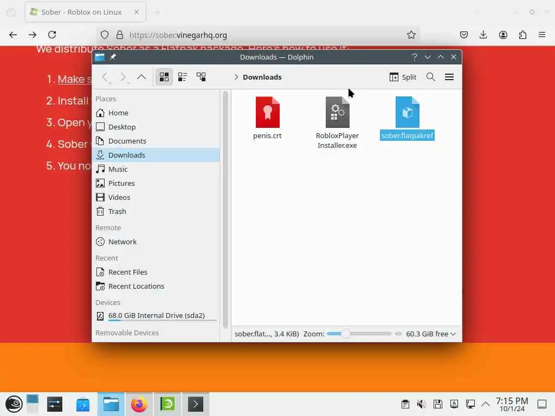555x416 pixels.
Task: Select the red .crt certificate file icon
Action: coord(268,112)
